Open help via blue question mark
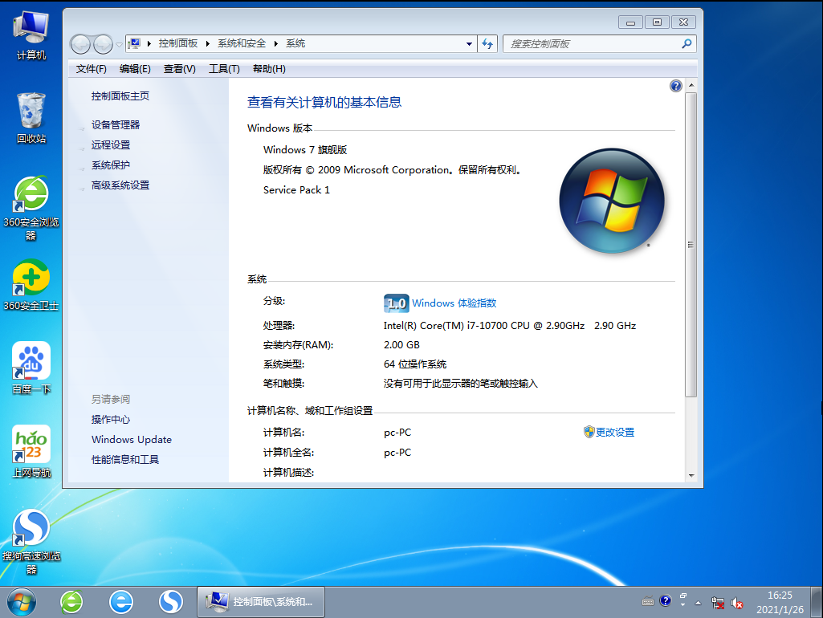This screenshot has width=823, height=618. (676, 86)
